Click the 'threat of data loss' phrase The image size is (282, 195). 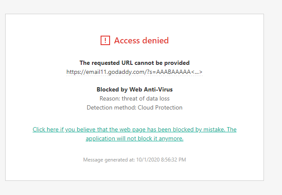point(146,98)
